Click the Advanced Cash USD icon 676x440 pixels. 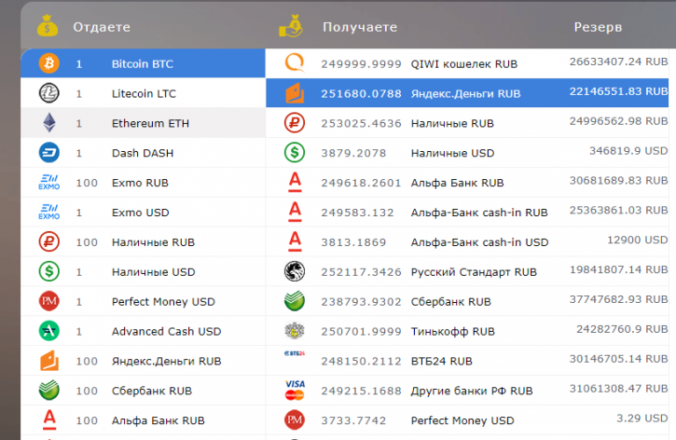pos(49,331)
